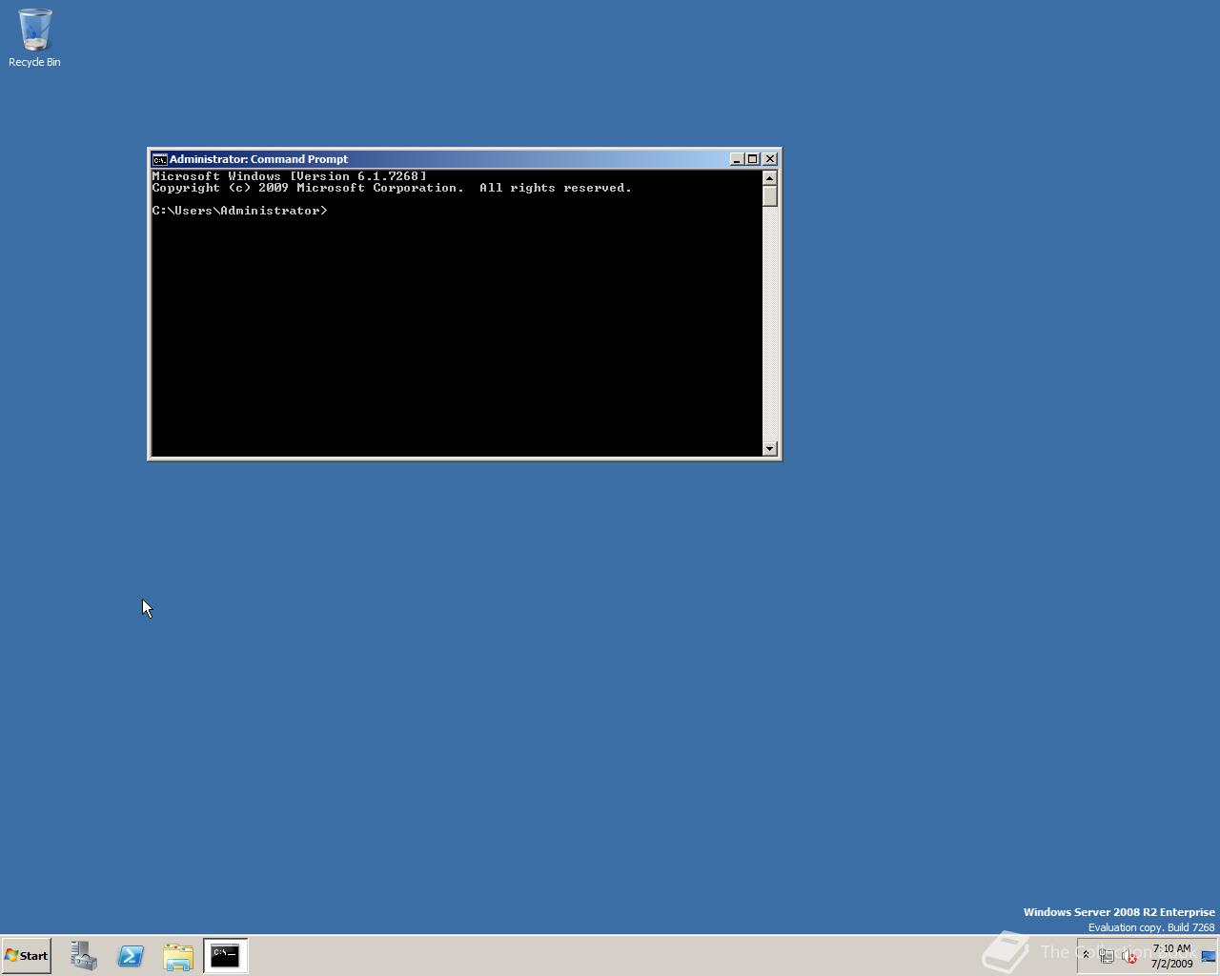Click the console scrollbar thumb

[770, 196]
